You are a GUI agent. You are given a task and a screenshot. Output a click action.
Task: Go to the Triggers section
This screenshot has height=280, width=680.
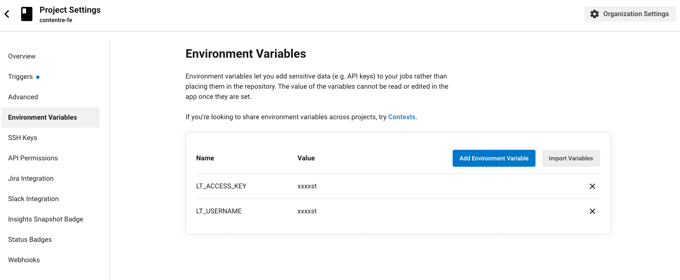(20, 77)
